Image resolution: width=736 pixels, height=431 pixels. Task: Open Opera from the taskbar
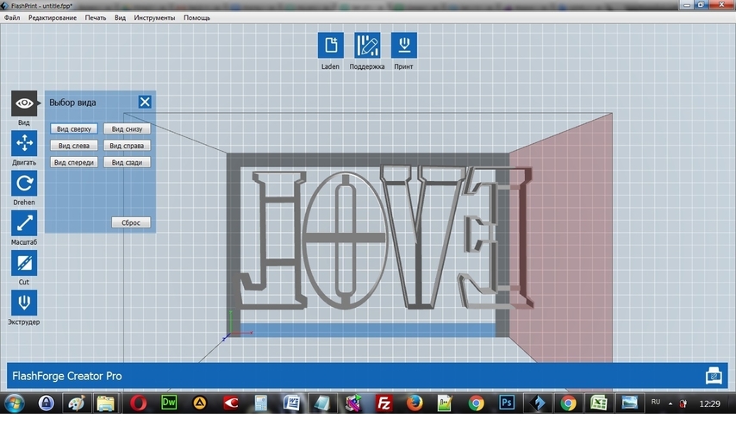pyautogui.click(x=139, y=403)
